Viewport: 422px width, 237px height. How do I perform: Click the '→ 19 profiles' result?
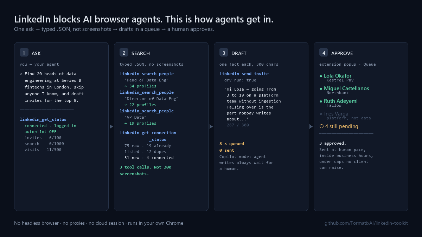point(140,123)
